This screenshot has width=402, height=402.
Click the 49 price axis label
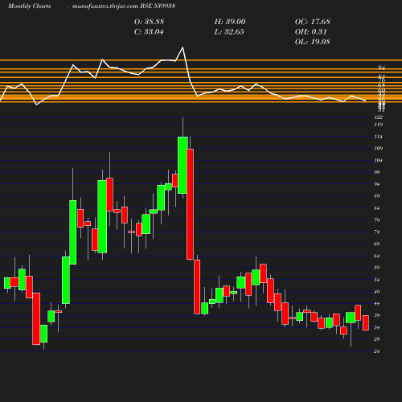(377, 292)
